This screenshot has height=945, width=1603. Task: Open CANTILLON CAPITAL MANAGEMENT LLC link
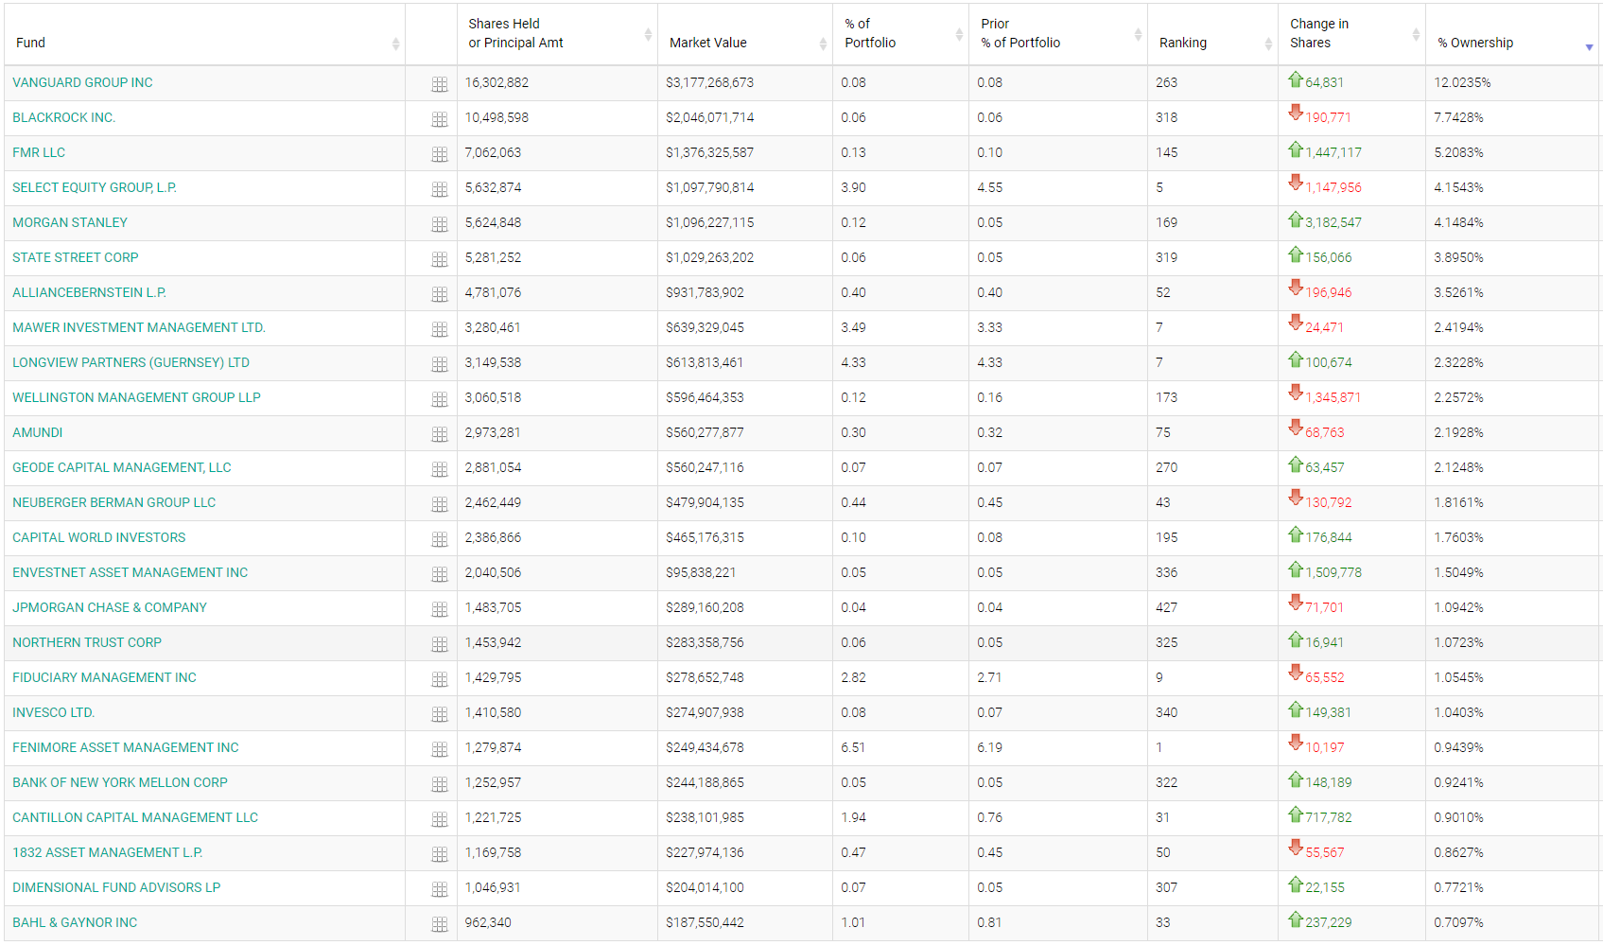pos(135,817)
